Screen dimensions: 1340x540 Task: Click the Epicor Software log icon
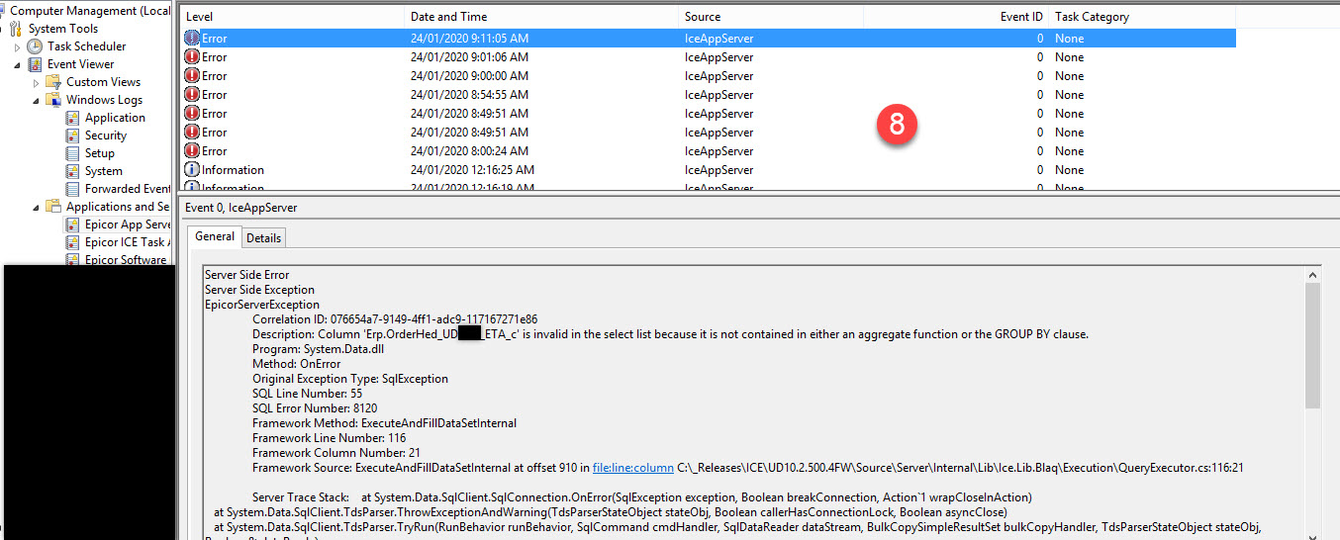(72, 259)
